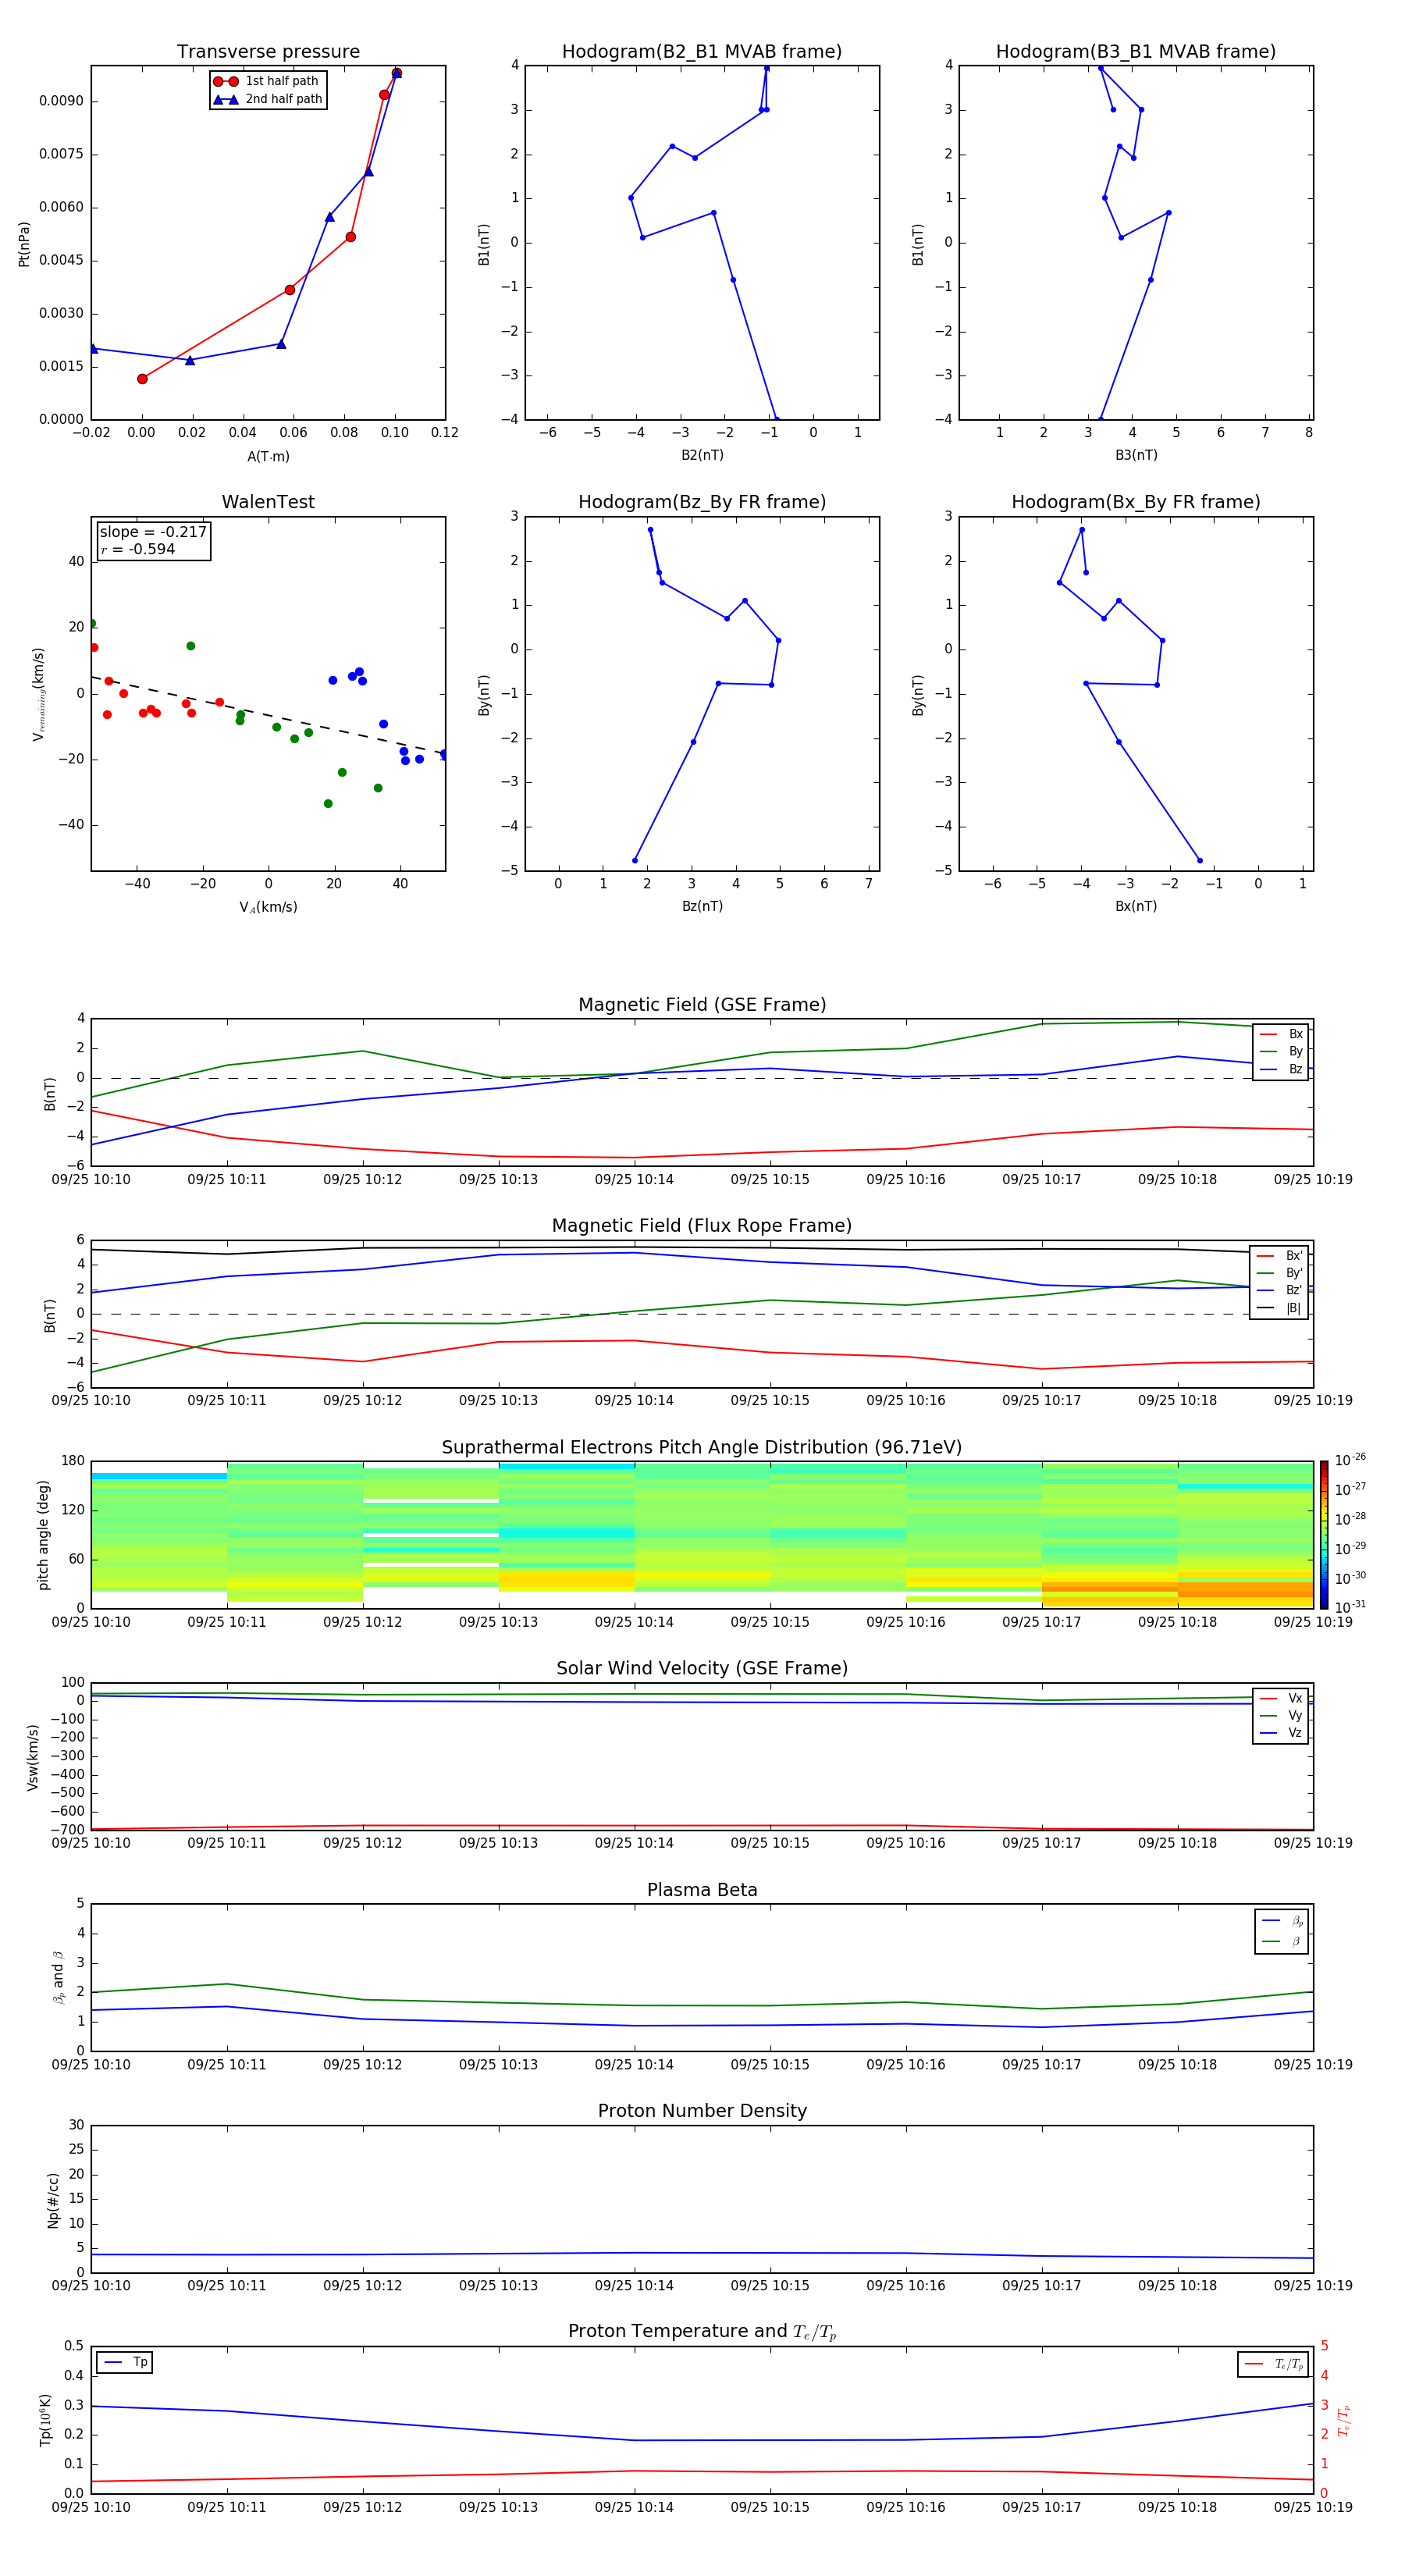Click the 'Proton Temperature and Te/Tp' title

702,2332
